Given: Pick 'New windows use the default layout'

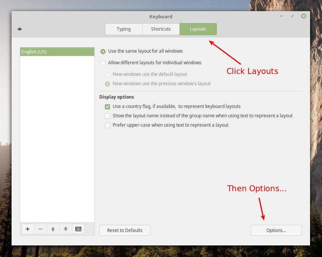Looking at the screenshot, I should click(107, 74).
